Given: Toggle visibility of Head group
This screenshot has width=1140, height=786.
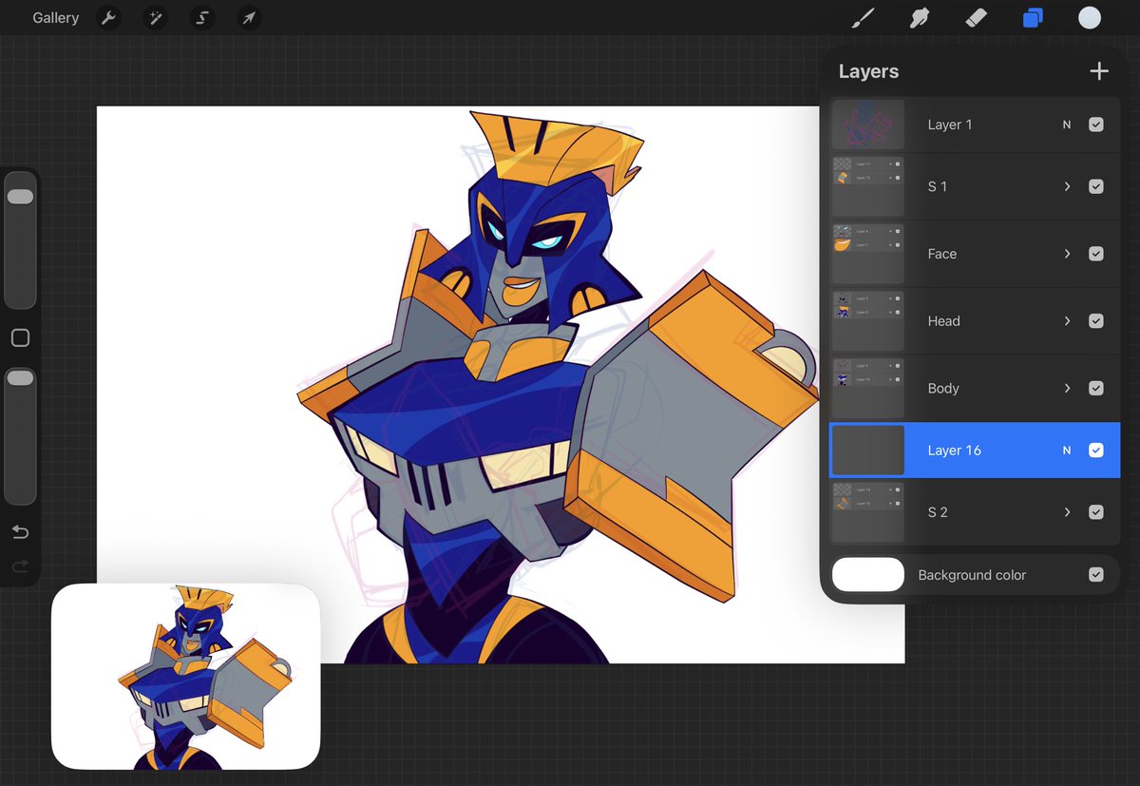Looking at the screenshot, I should [1096, 321].
